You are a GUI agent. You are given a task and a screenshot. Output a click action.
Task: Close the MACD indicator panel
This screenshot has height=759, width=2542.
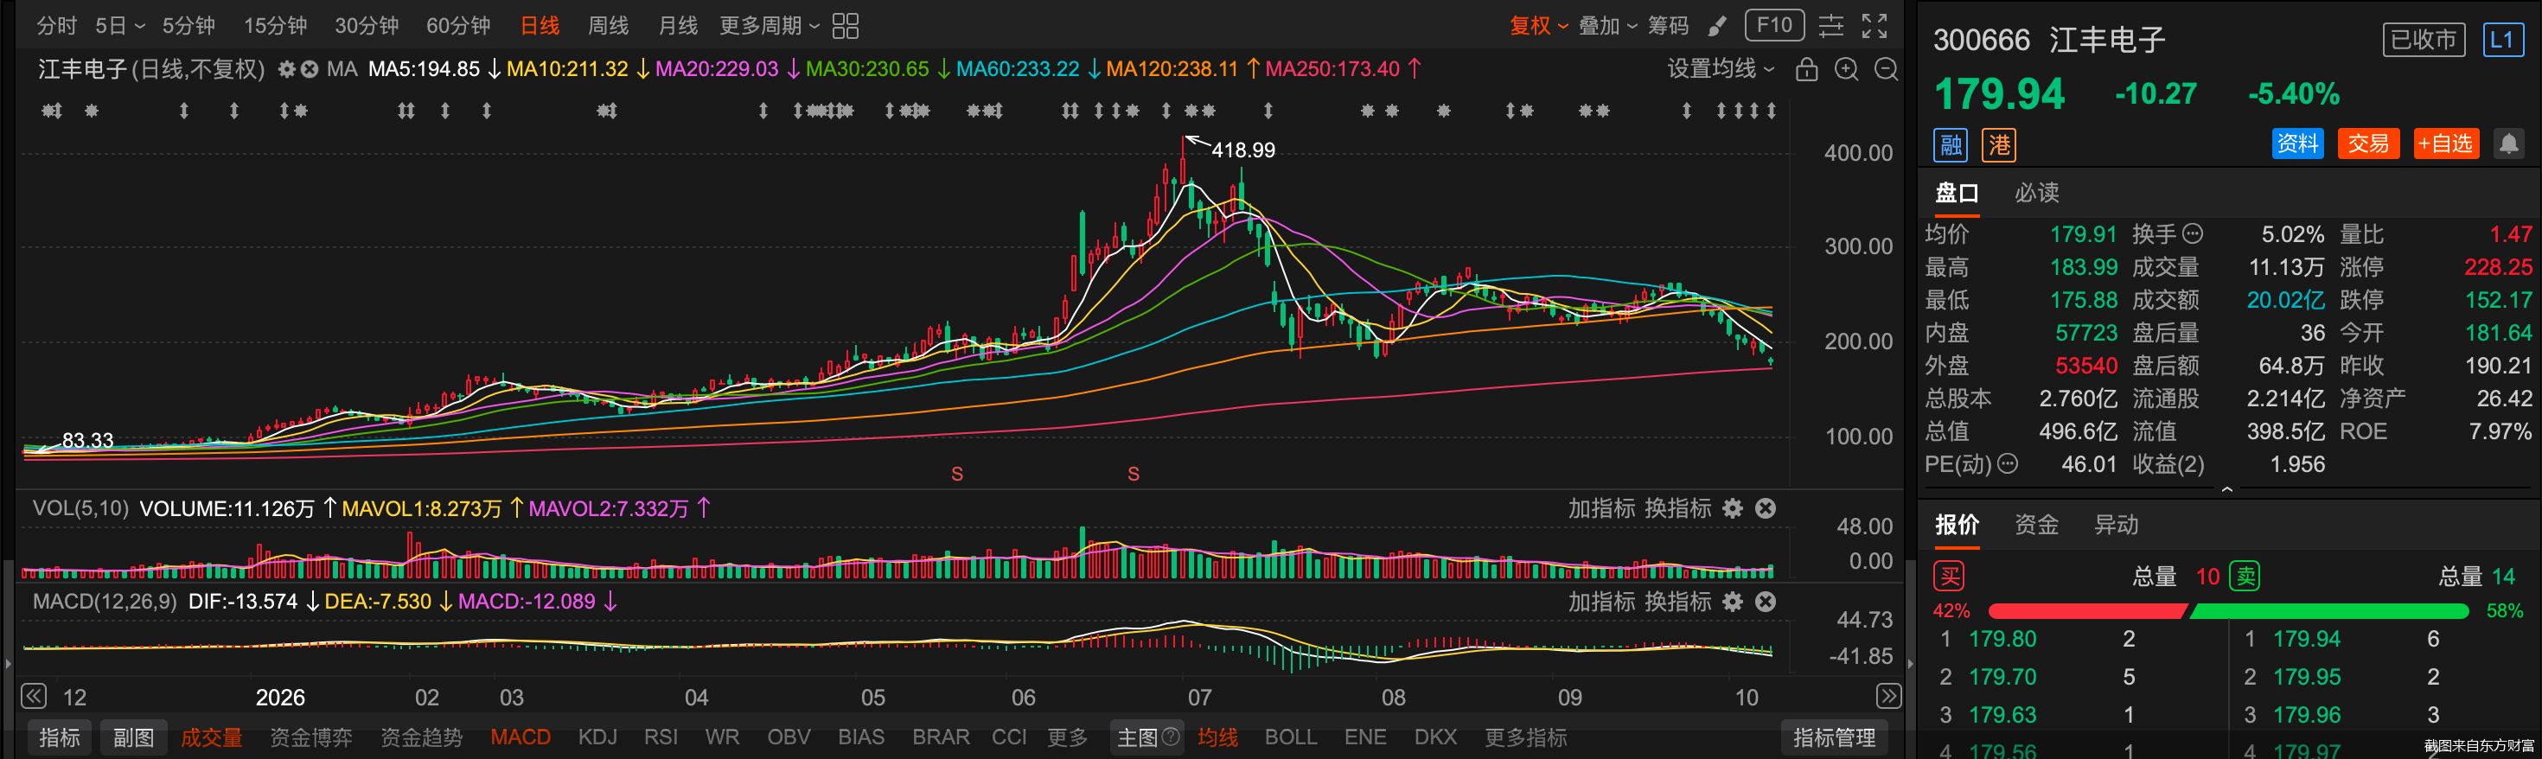tap(1766, 601)
